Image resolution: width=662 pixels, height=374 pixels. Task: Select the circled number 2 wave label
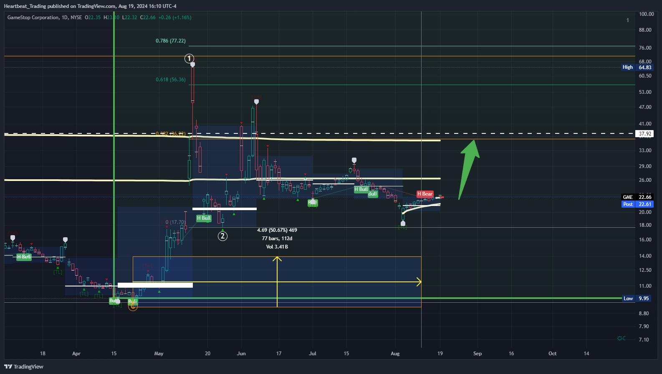(x=222, y=236)
